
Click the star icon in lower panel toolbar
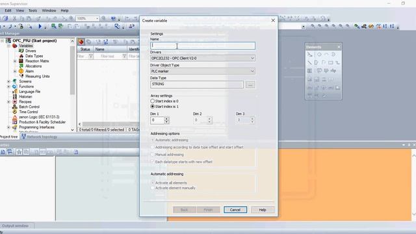(x=19, y=151)
